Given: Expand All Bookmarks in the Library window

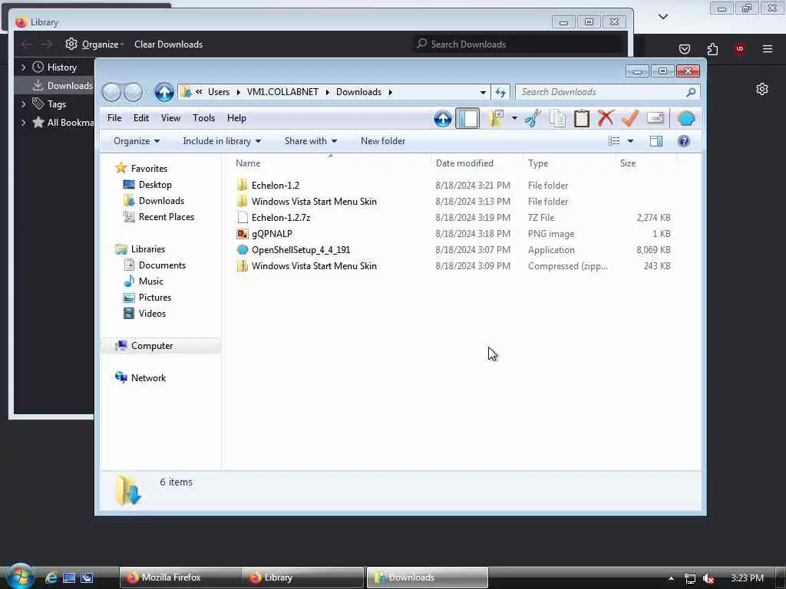Looking at the screenshot, I should (23, 123).
